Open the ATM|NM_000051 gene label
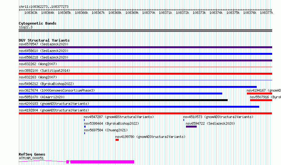Image resolution: width=281 pixels, height=165 pixels. (31, 158)
